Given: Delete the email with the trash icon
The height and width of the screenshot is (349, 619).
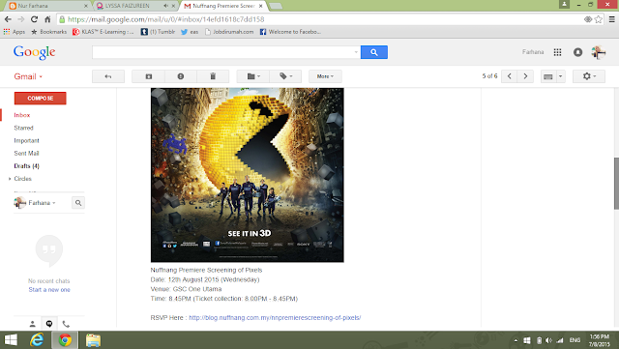Looking at the screenshot, I should pyautogui.click(x=213, y=76).
